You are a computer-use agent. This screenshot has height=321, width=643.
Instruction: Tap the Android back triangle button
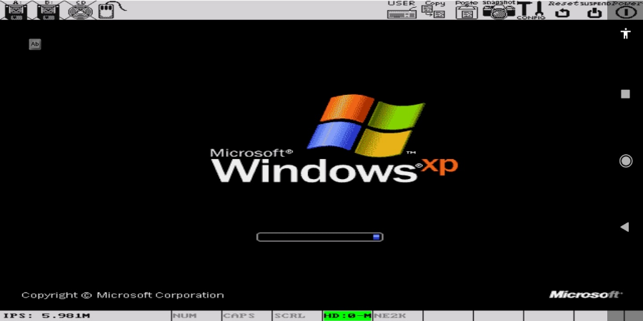tap(624, 227)
